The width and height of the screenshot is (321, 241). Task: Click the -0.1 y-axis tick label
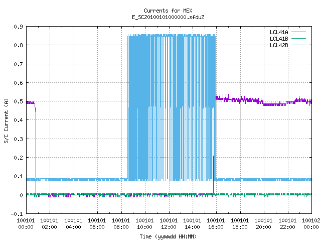17,214
